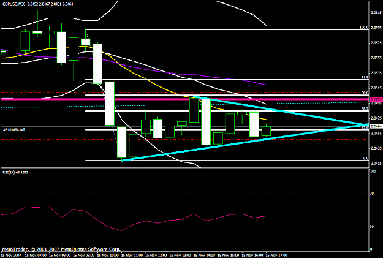
Task: Click the 15 Nov 17:00 time label
Action: (x=276, y=256)
